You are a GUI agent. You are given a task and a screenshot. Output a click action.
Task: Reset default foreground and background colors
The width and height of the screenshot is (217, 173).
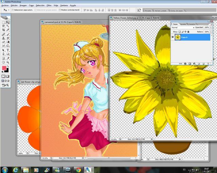pyautogui.click(x=3, y=72)
